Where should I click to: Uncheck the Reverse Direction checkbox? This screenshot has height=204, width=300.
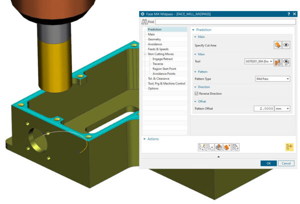(196, 93)
